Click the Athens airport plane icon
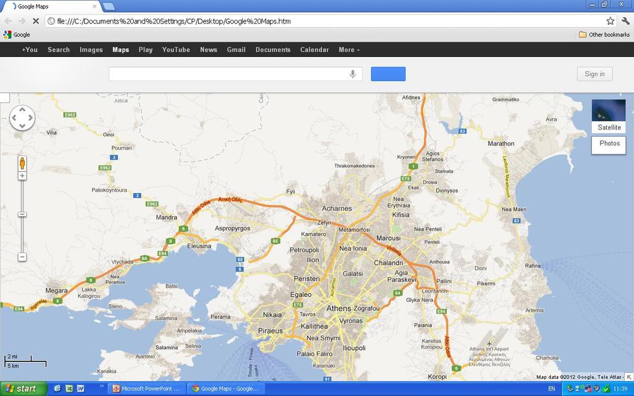Image resolution: width=634 pixels, height=396 pixels. pyautogui.click(x=490, y=343)
